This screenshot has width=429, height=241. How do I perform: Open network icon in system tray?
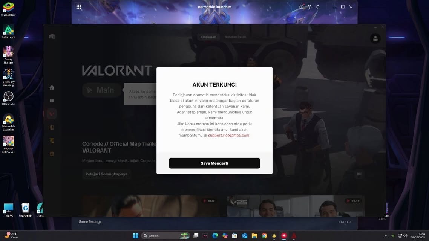pyautogui.click(x=400, y=236)
